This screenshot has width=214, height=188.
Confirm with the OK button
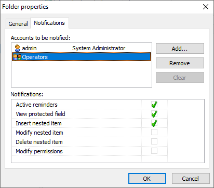(147, 179)
